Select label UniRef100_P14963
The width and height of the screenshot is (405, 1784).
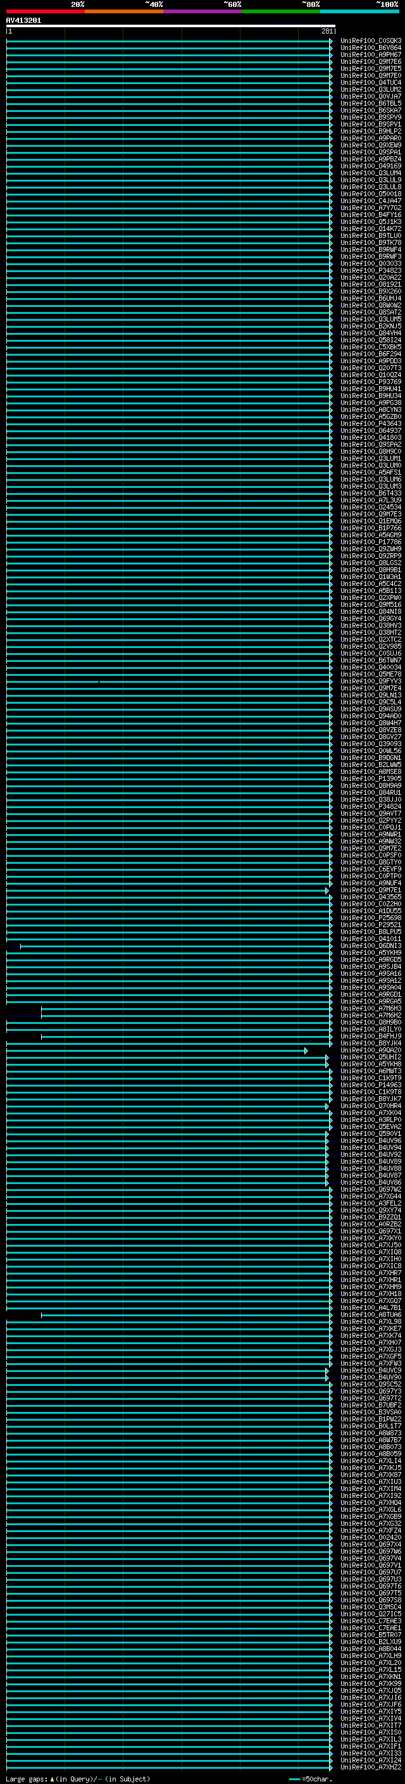tap(371, 1085)
